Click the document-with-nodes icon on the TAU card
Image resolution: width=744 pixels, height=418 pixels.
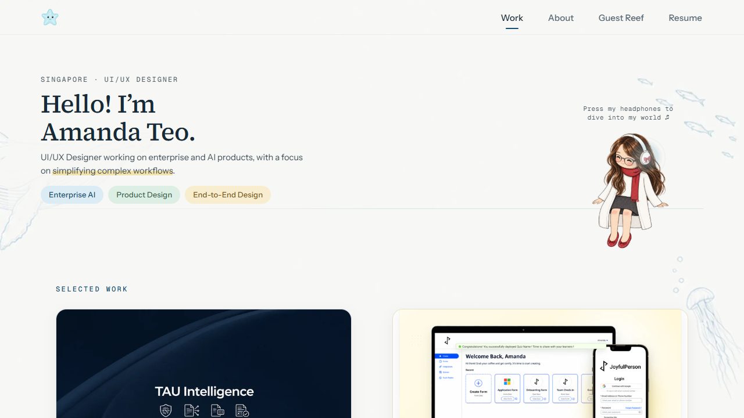pos(192,410)
